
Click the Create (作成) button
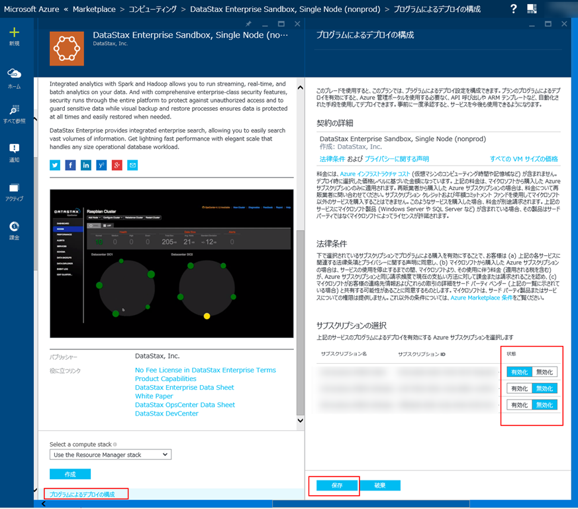point(70,474)
